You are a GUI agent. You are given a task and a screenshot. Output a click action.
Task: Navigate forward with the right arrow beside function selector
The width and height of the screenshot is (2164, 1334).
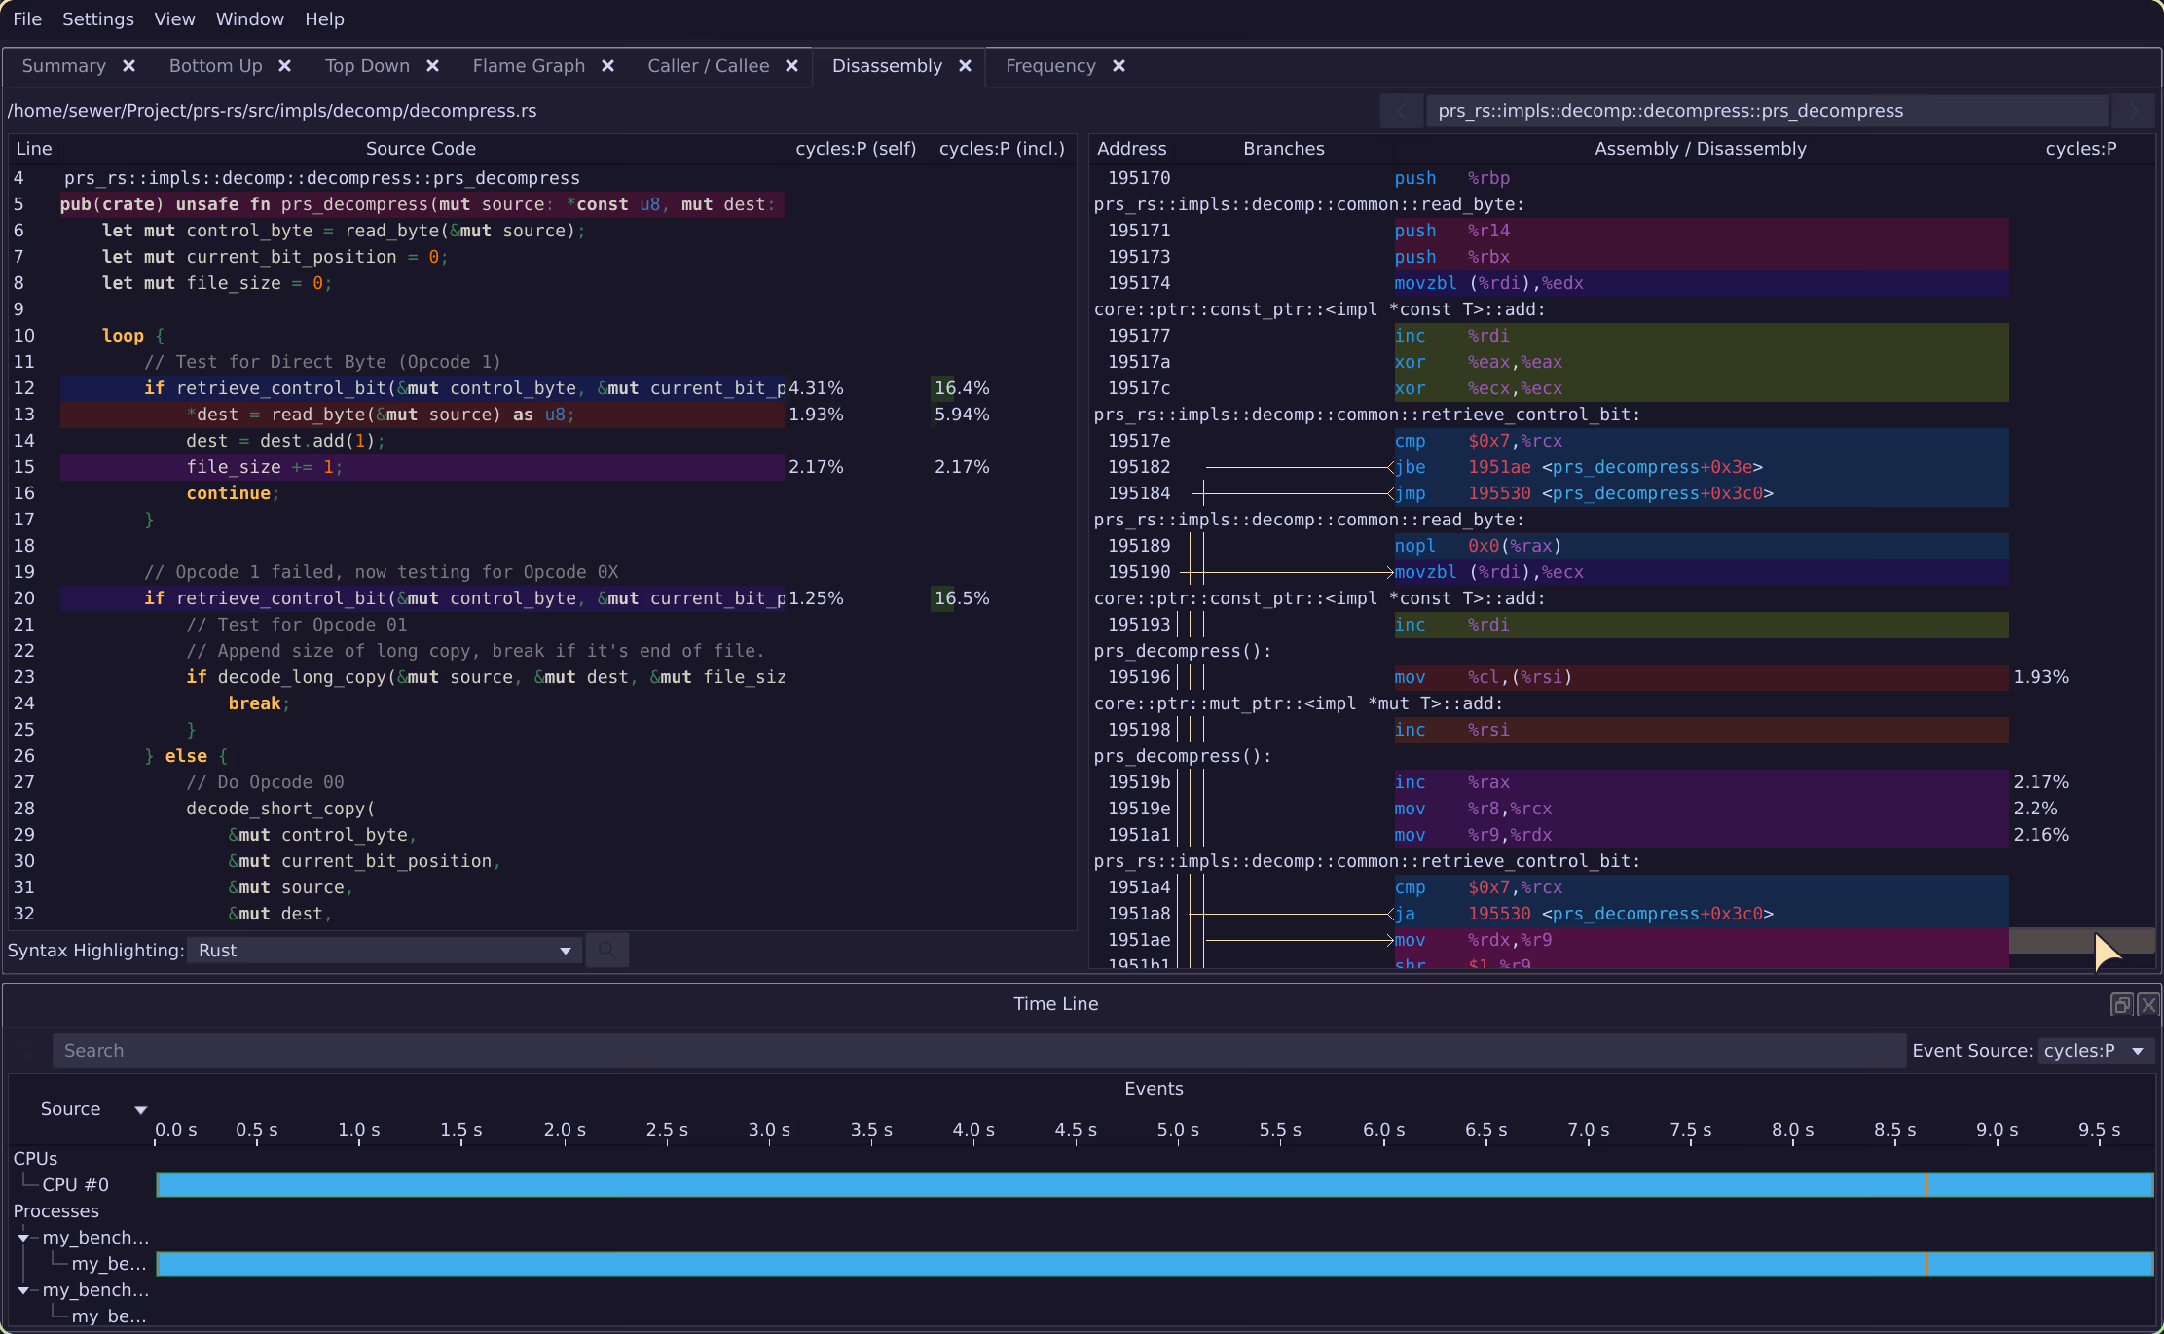click(2133, 110)
